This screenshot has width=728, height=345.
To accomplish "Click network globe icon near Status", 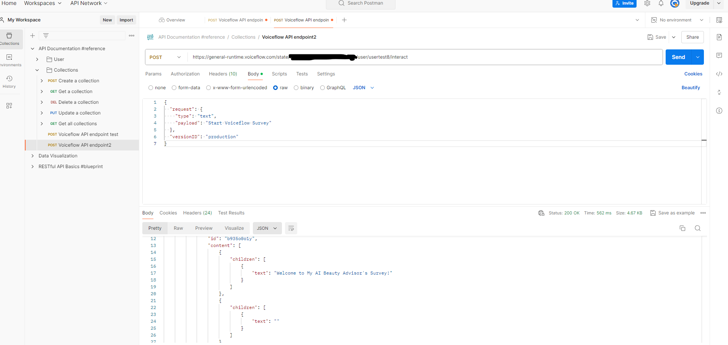I will pos(541,213).
